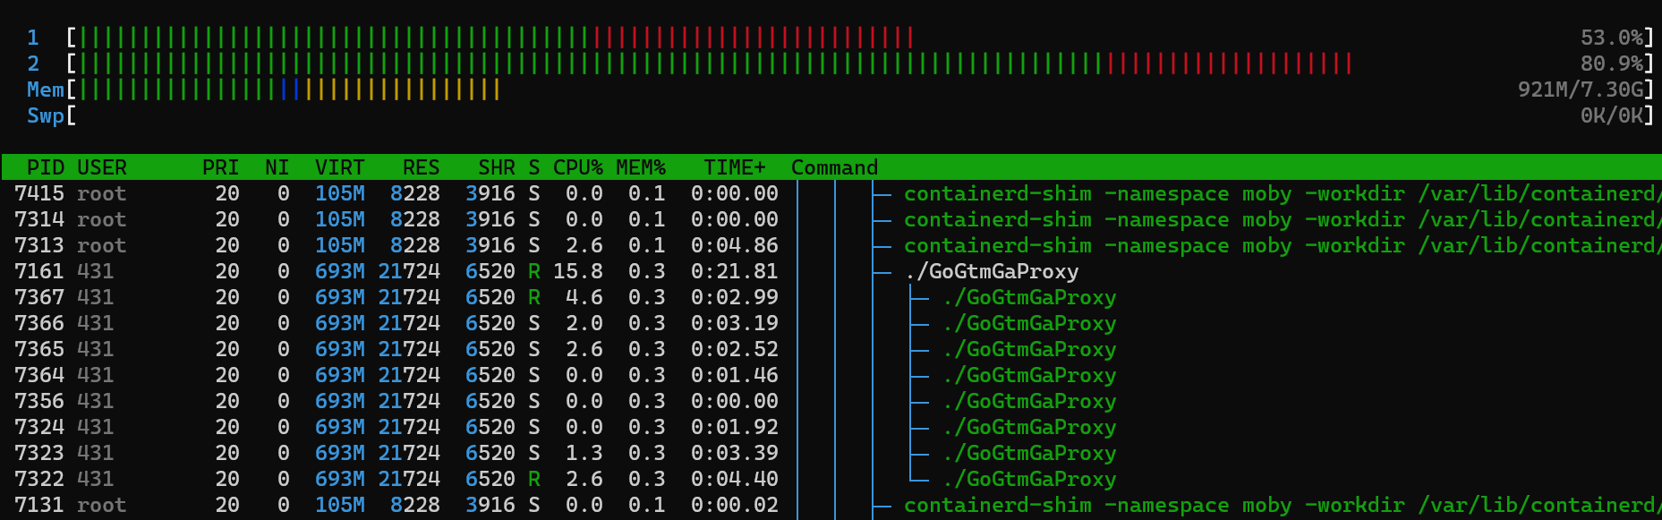Viewport: 1662px width, 520px height.
Task: Select containerd-shim process row PID 7131
Action: coord(831,505)
